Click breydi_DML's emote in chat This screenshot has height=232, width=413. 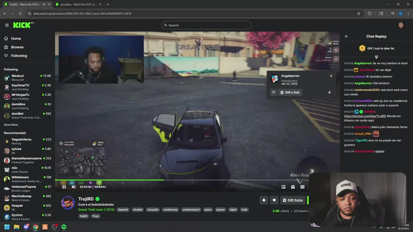pos(376,134)
